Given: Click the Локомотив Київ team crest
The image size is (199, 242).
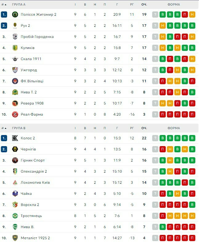Looking at the screenshot, I should point(15,183).
